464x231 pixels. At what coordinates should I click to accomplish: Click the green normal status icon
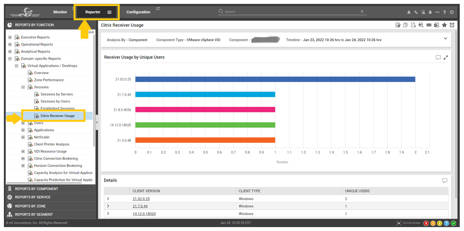pos(453,223)
